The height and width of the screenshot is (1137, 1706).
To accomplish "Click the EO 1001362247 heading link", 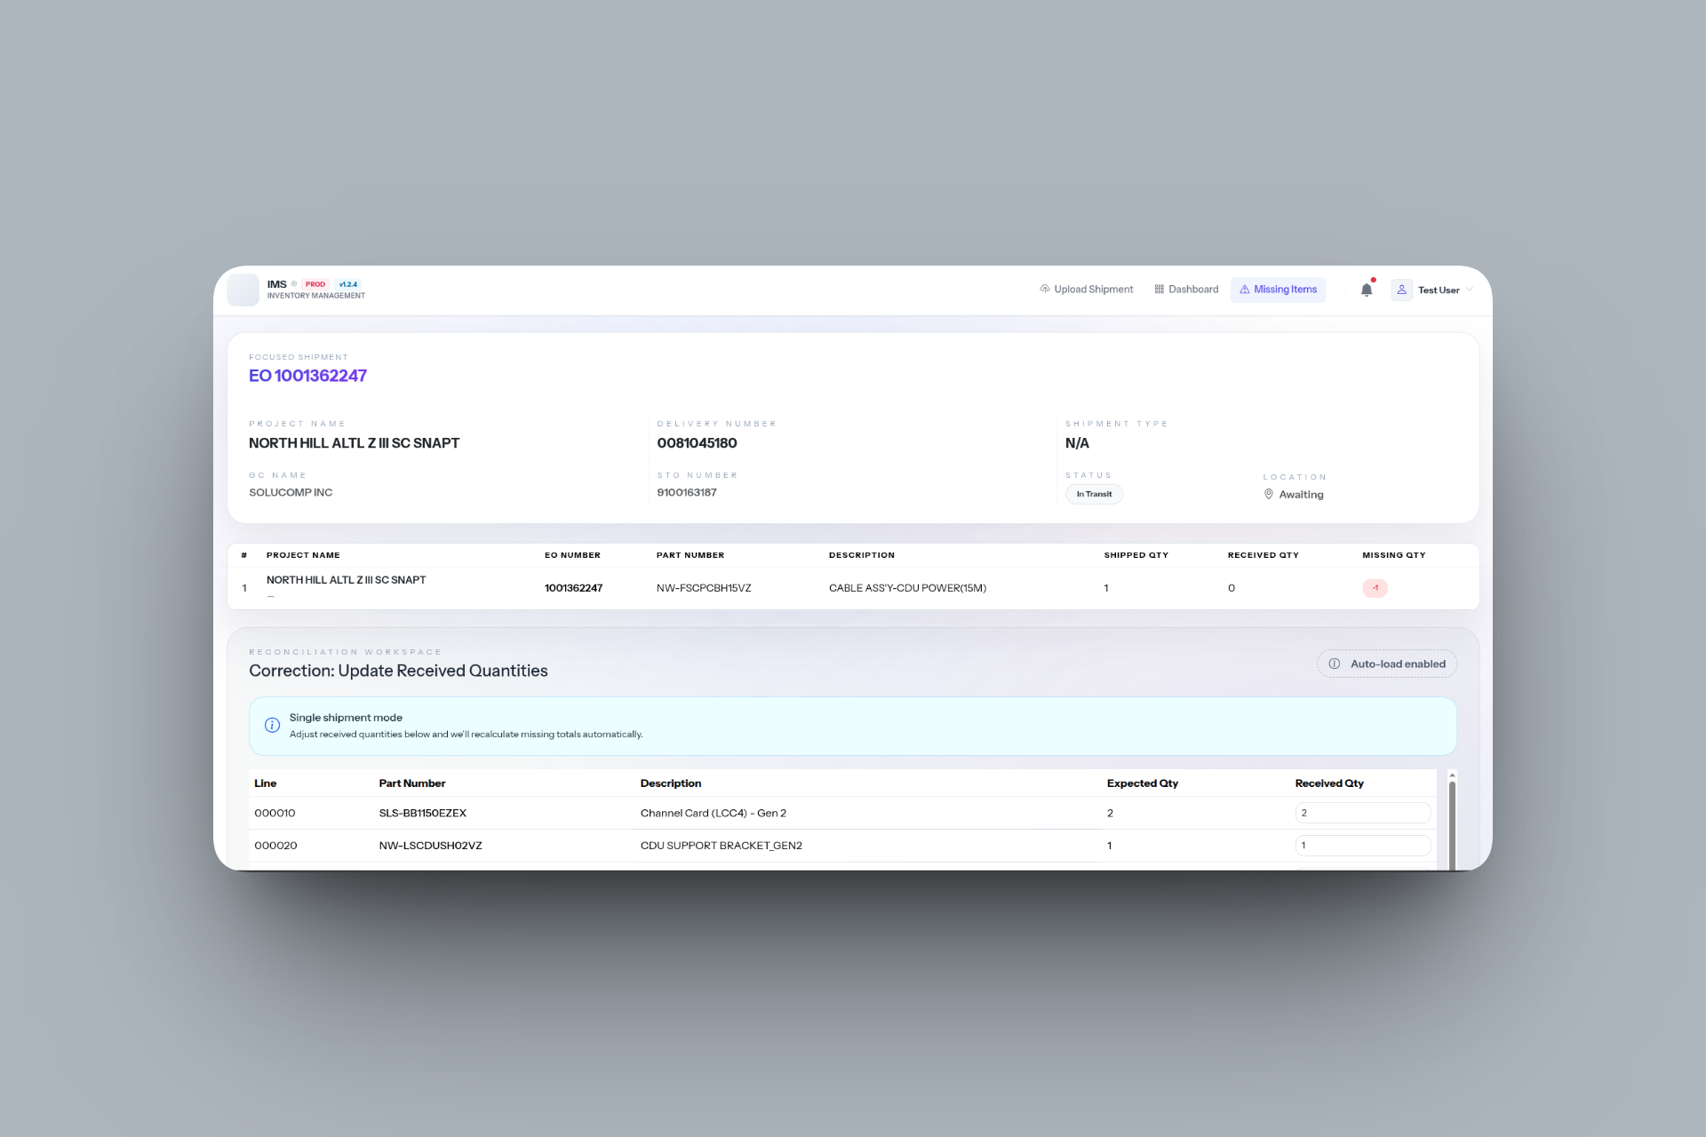I will 307,376.
